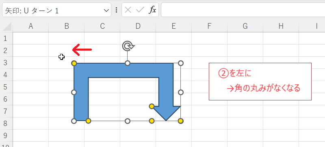This screenshot has height=147, width=325.
Task: Select cell A1 in the worksheet
Action: (x=31, y=38)
